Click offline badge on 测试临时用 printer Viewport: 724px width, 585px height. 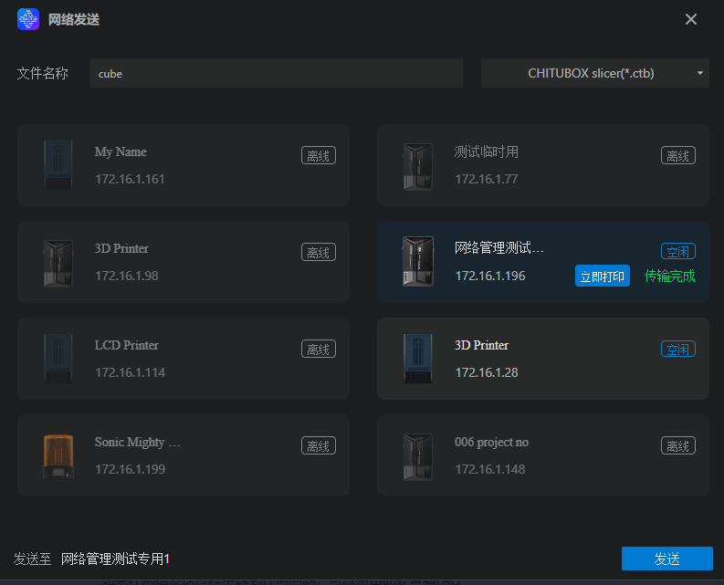click(x=677, y=155)
